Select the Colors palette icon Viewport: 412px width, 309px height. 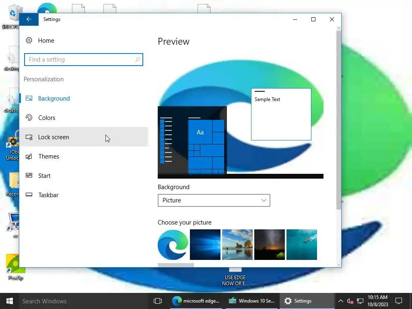pos(29,117)
